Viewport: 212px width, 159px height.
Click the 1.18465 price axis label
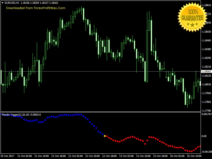pyautogui.click(x=206, y=41)
